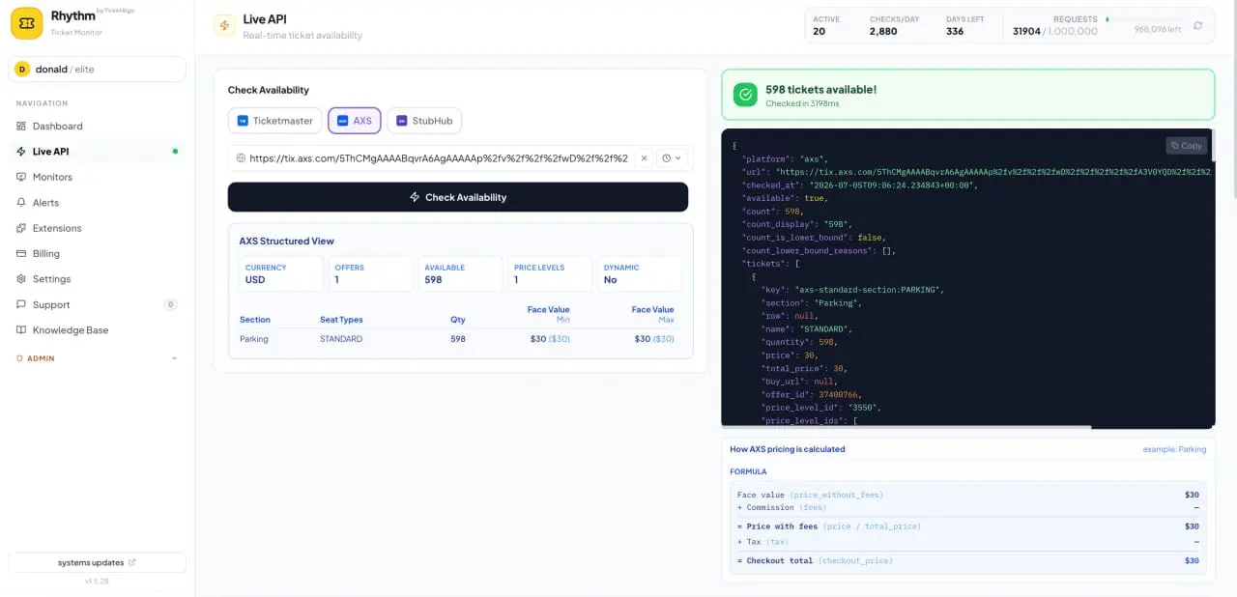
Task: Click the STANDARD seat type cell
Action: [341, 339]
